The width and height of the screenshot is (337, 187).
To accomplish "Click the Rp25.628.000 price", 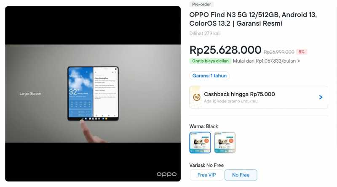I will (225, 50).
